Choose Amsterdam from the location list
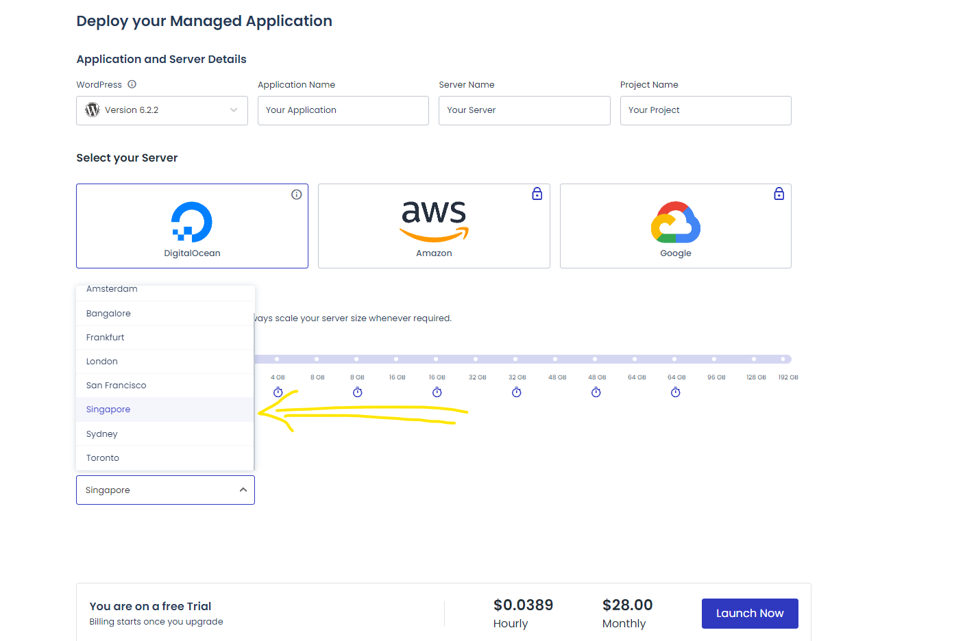 tap(165, 291)
